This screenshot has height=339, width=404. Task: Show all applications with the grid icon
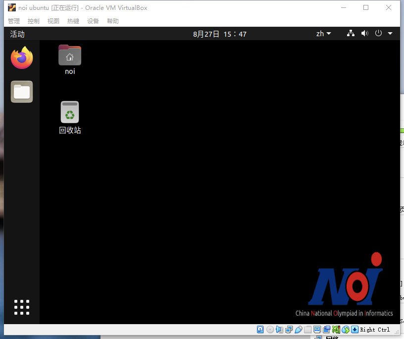(21, 307)
